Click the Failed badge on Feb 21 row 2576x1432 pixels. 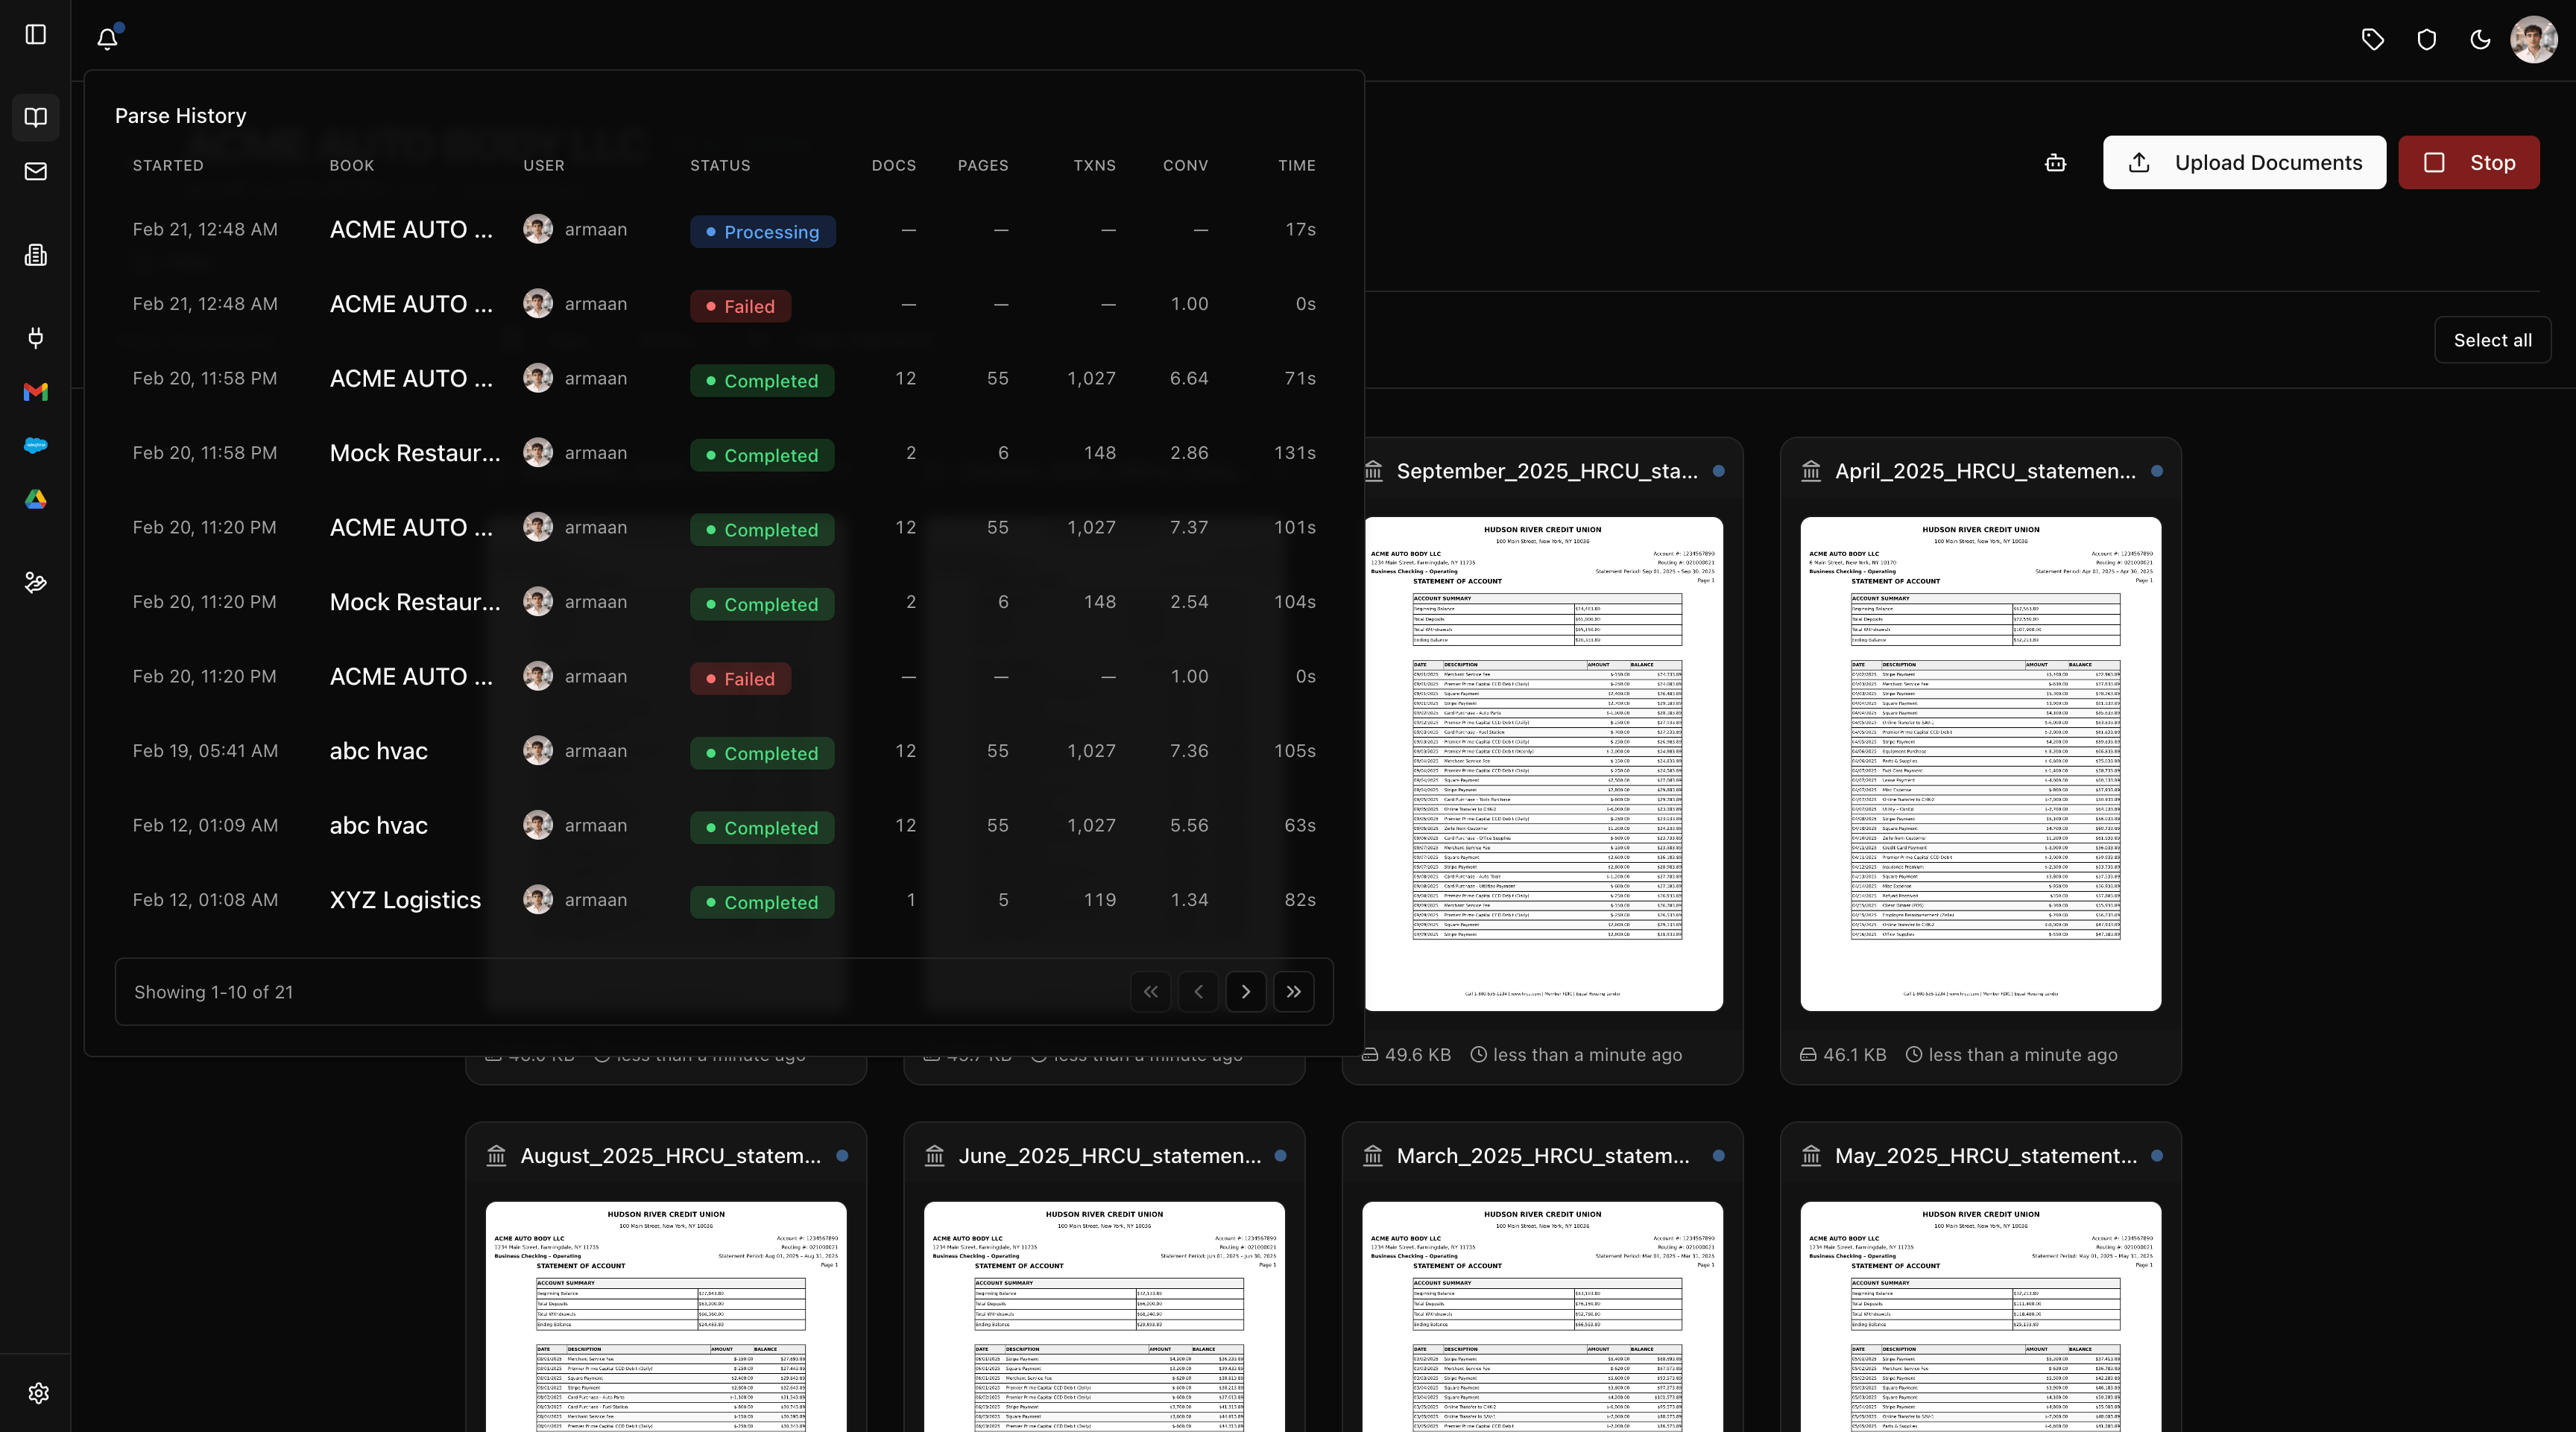(740, 305)
